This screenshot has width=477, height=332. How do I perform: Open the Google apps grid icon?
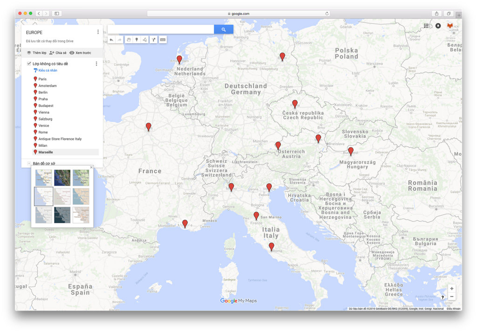(426, 26)
